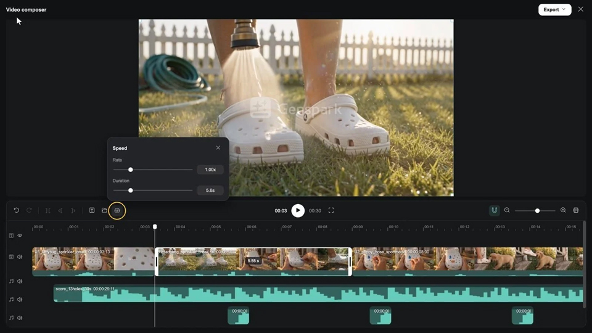Toggle magnetic snapping on the timeline

pos(494,210)
